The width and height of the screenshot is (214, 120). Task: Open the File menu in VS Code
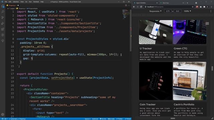coord(6,2)
